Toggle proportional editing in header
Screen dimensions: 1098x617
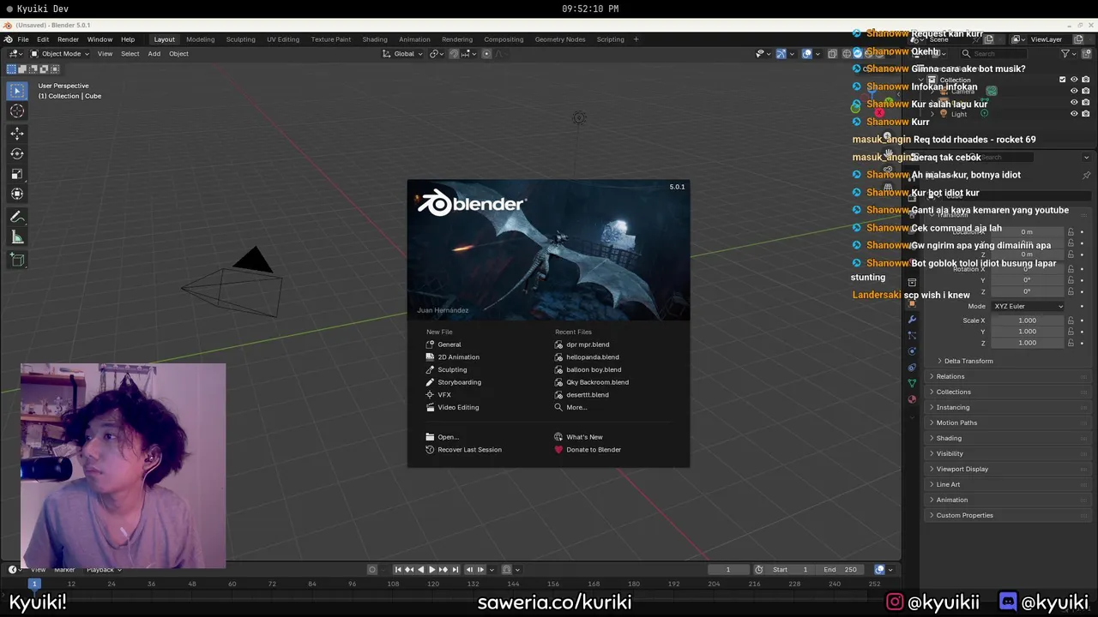pos(486,53)
